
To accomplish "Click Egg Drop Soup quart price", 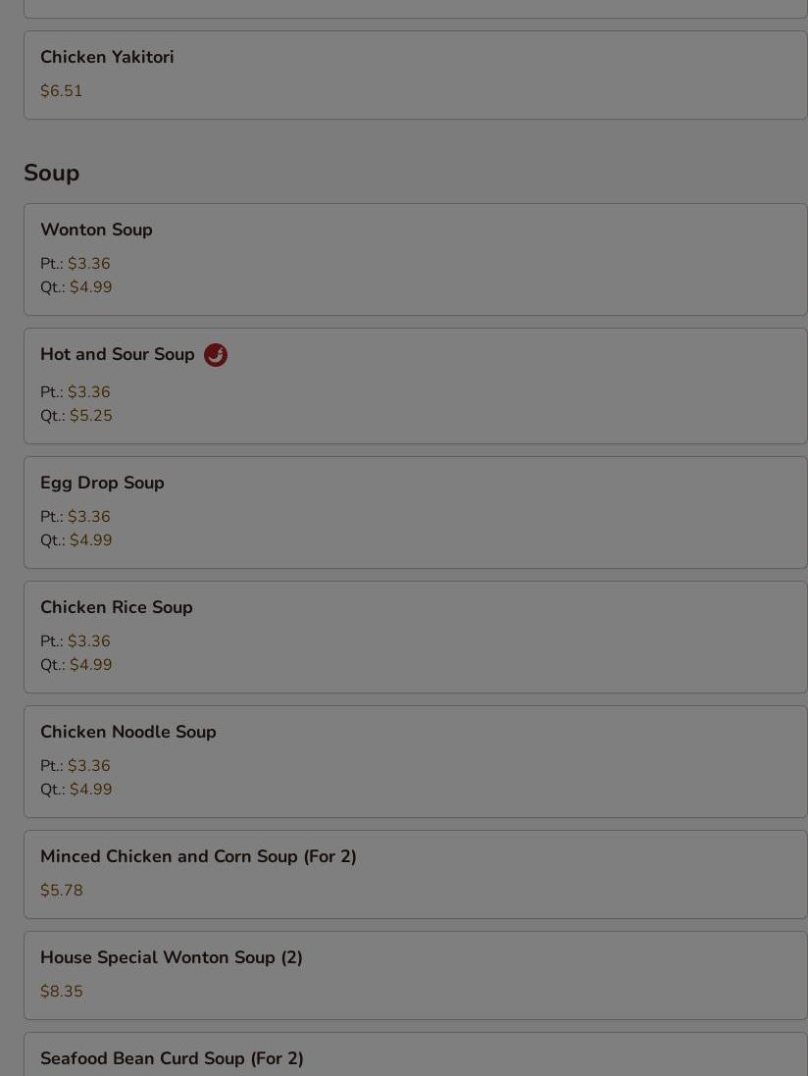I will tap(90, 540).
